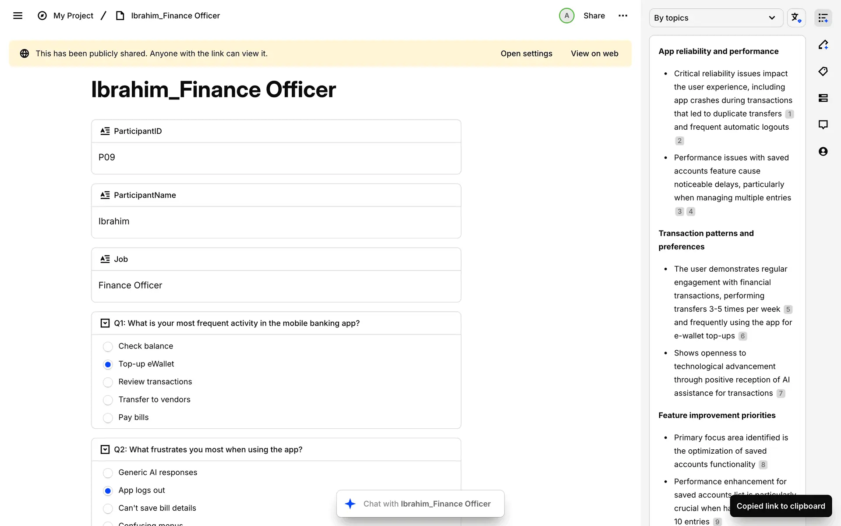
Task: Expand the By topics dropdown
Action: [x=716, y=18]
